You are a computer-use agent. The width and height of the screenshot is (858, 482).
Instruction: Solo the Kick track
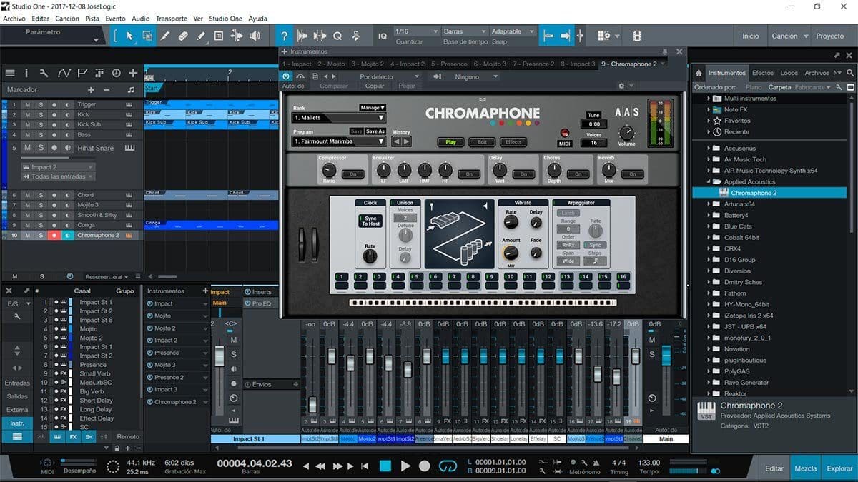41,114
